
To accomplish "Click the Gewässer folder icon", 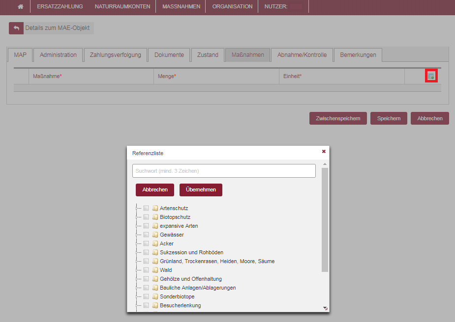I will tap(155, 235).
